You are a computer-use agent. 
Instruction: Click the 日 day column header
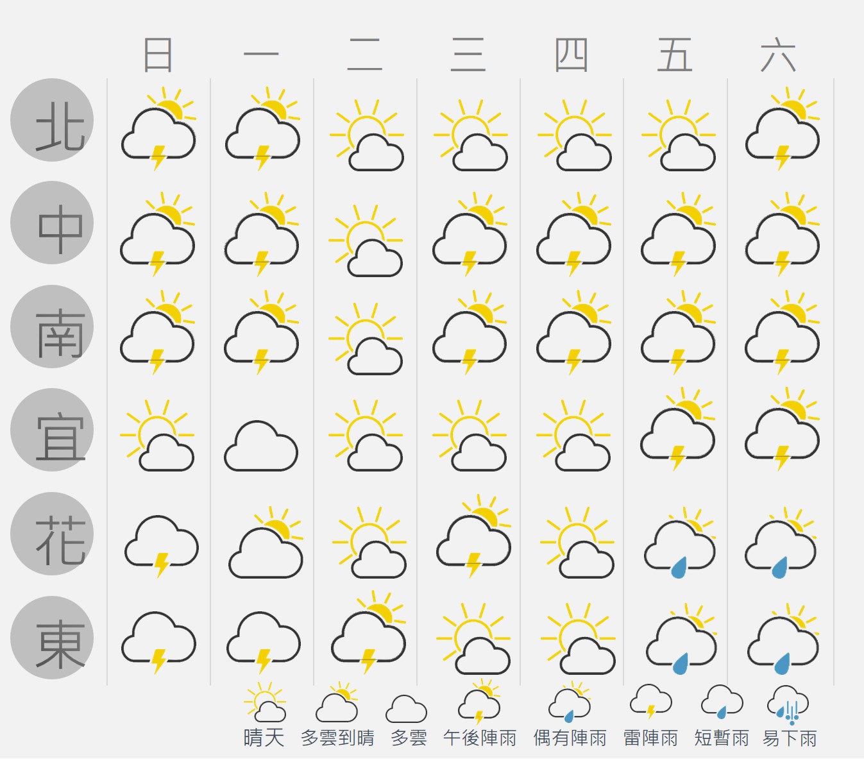(158, 55)
